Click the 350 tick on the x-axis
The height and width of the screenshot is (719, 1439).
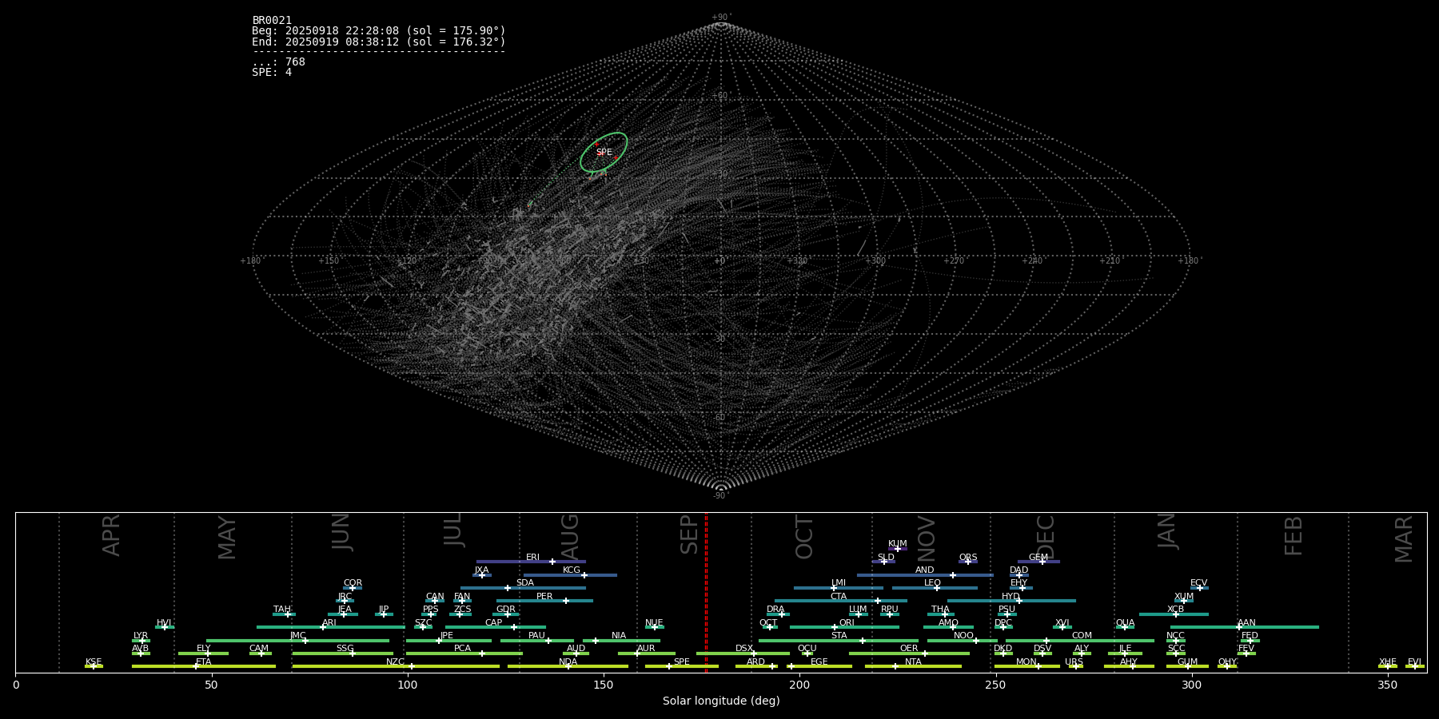coord(1388,685)
